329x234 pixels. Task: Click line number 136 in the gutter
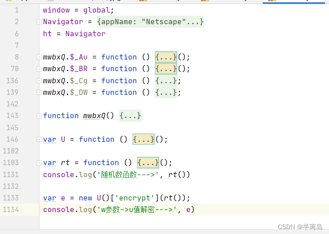tap(13, 81)
